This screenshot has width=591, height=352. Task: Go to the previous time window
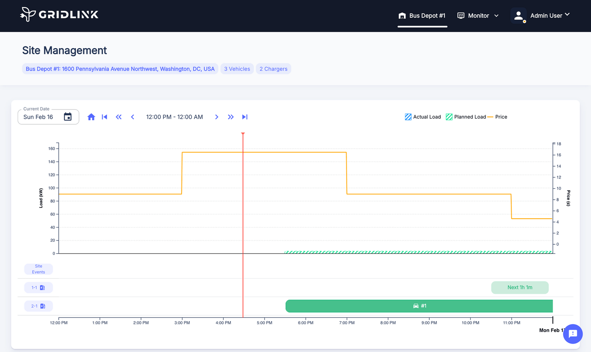133,117
